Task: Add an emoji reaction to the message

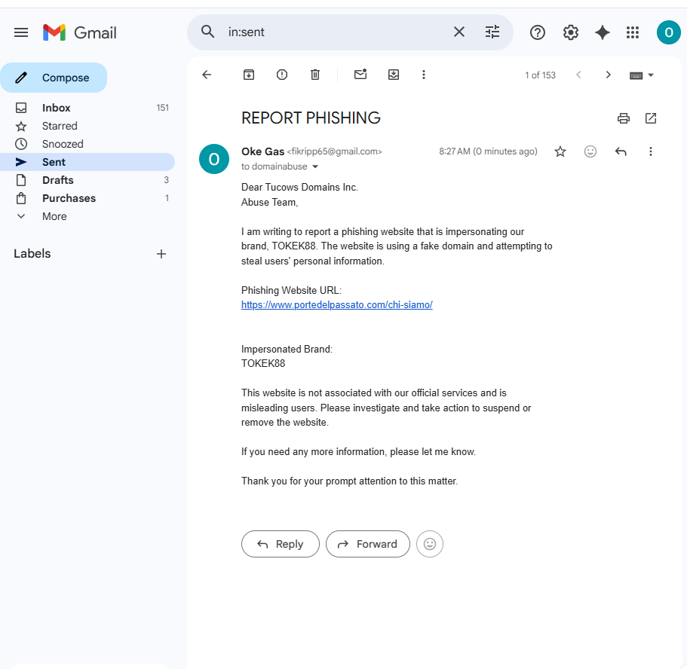Action: (x=590, y=151)
